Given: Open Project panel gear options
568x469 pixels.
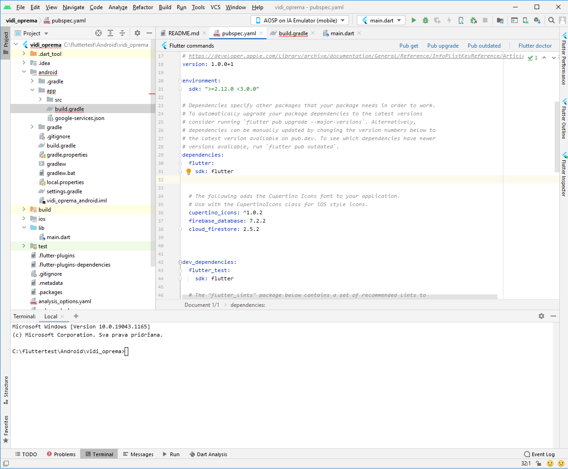Looking at the screenshot, I should tap(137, 33).
